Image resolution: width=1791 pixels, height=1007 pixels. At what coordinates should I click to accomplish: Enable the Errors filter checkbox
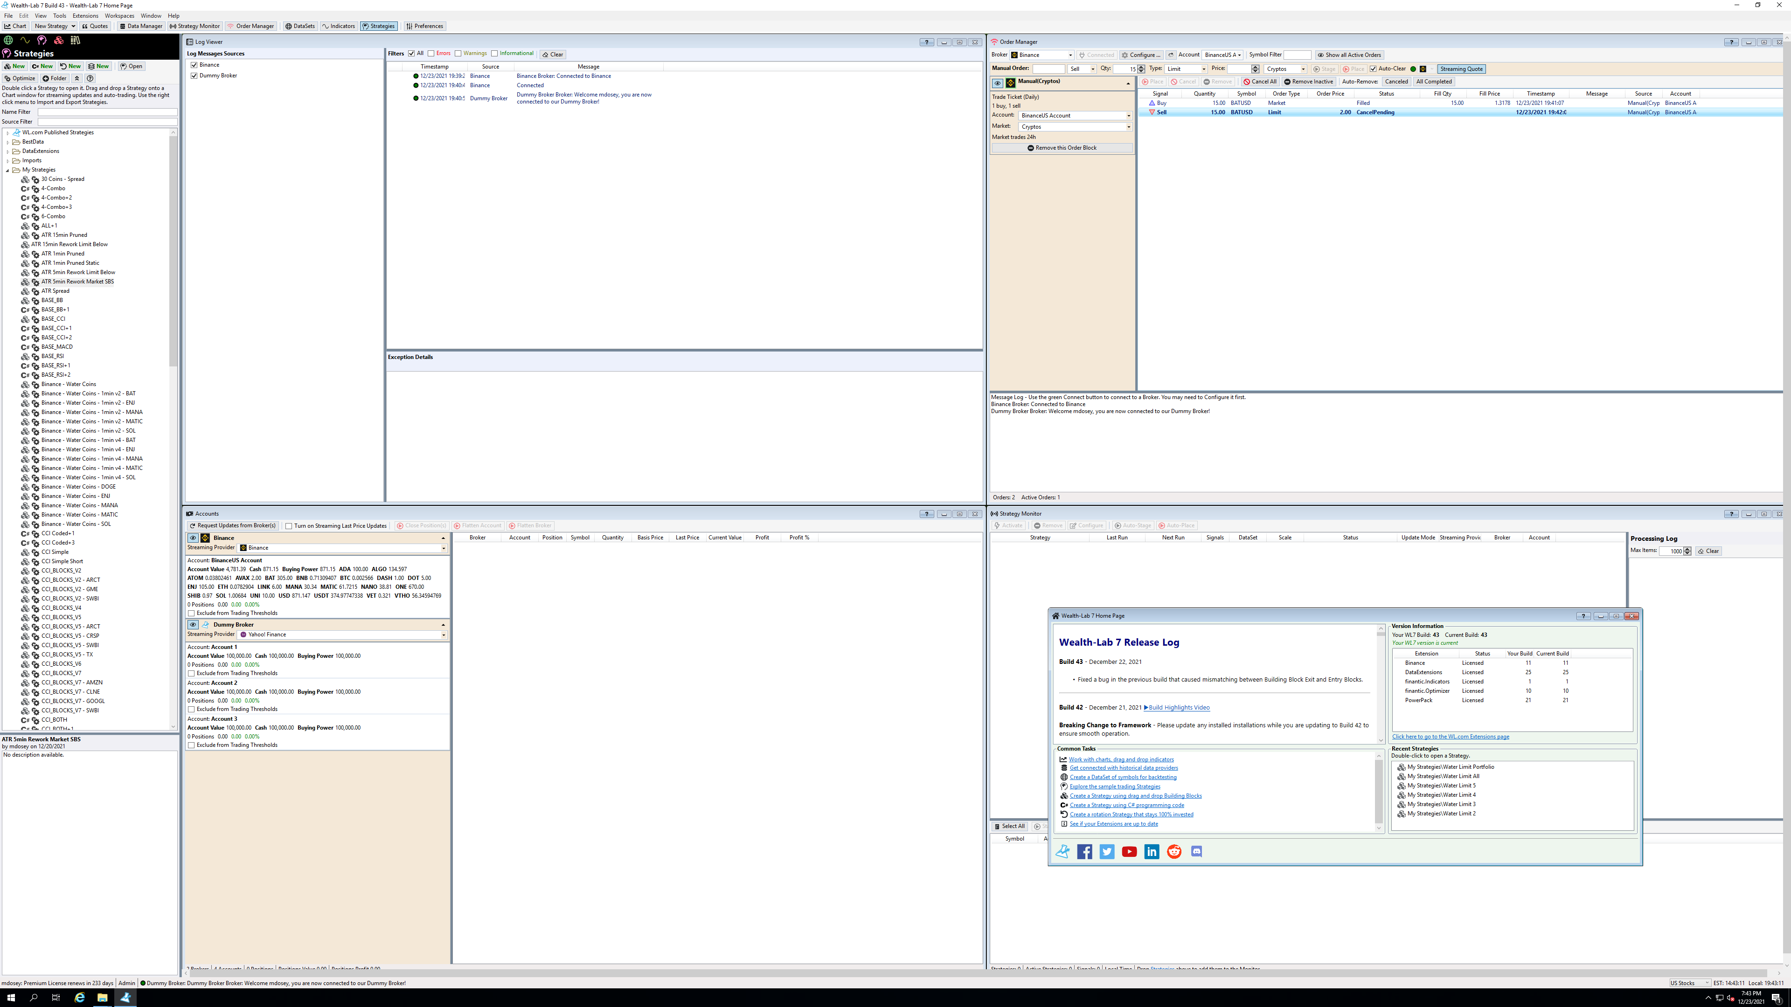(x=431, y=54)
